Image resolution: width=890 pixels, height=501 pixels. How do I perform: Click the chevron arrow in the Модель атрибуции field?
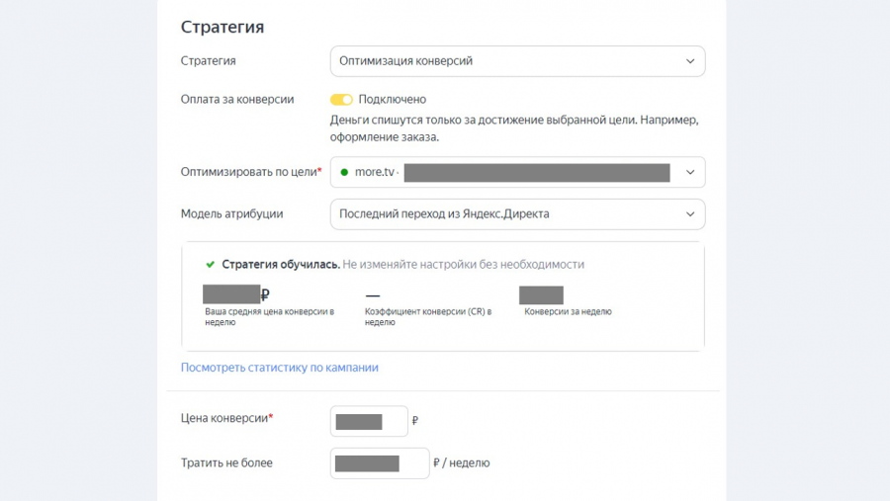[x=690, y=213]
